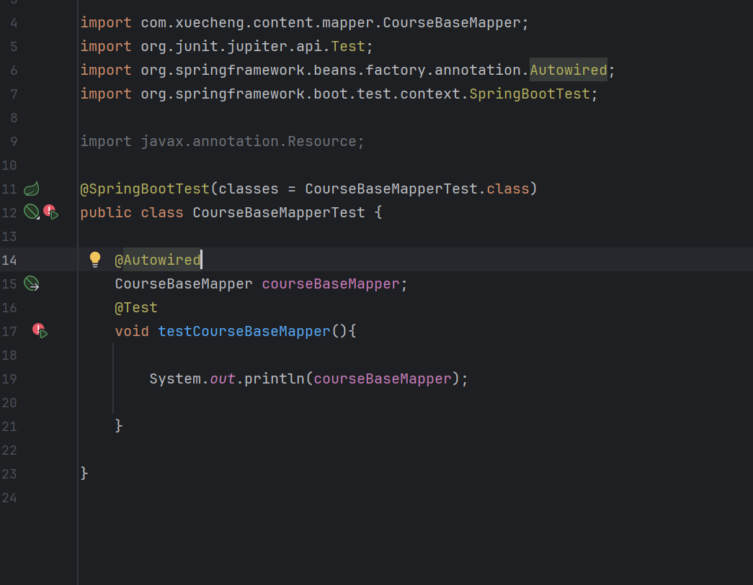This screenshot has height=585, width=753.
Task: Click the testCourseBaseMapper method name
Action: 244,331
